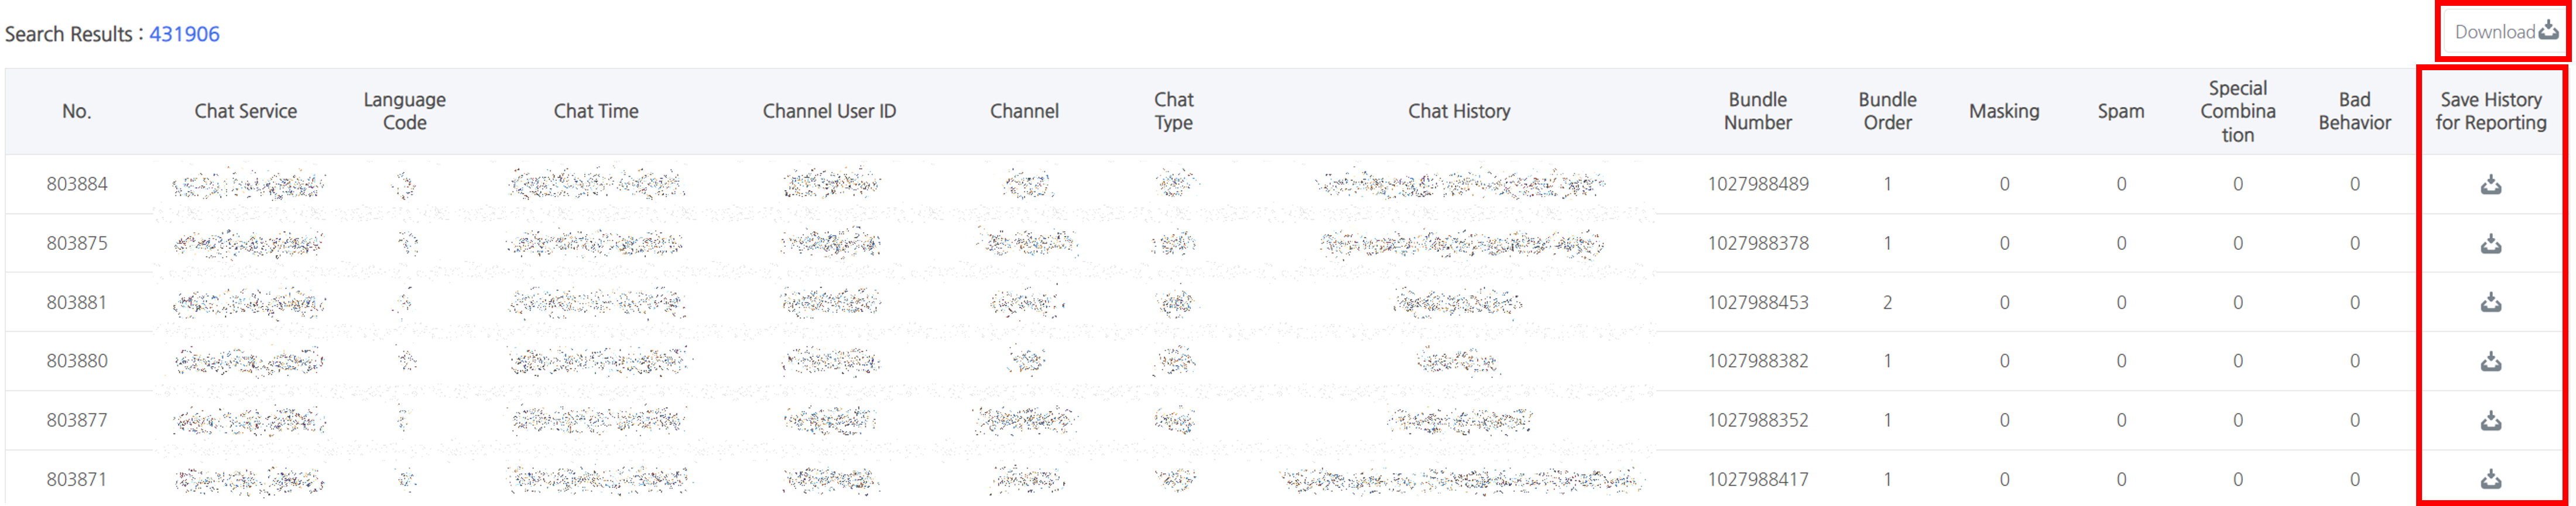Save history for row 803877
The image size is (2576, 506).
(2490, 421)
